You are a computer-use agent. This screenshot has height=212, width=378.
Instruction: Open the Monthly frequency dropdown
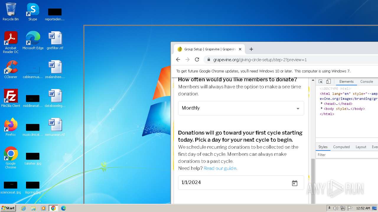point(241,108)
